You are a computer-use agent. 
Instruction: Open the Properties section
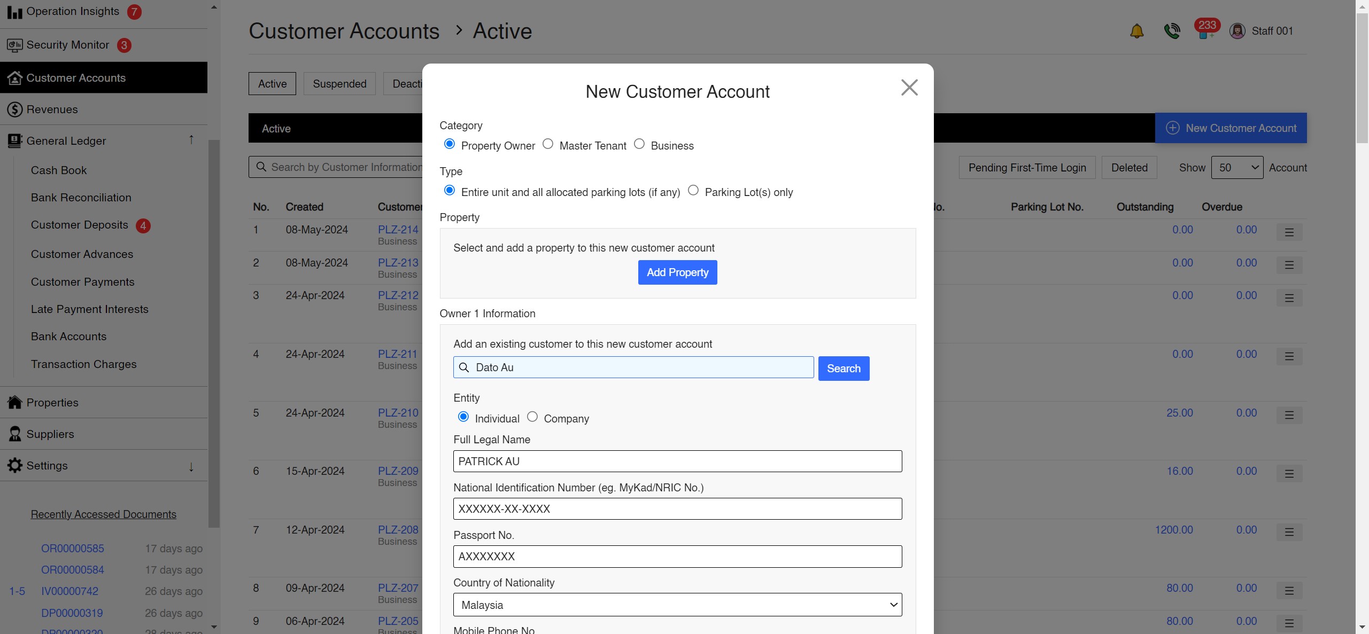tap(52, 402)
